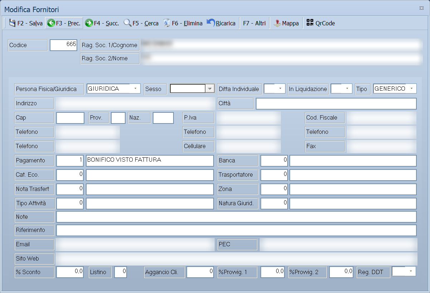The width and height of the screenshot is (430, 293).
Task: Click the Rag. Soc. 1/Cognome label
Action: click(110, 45)
